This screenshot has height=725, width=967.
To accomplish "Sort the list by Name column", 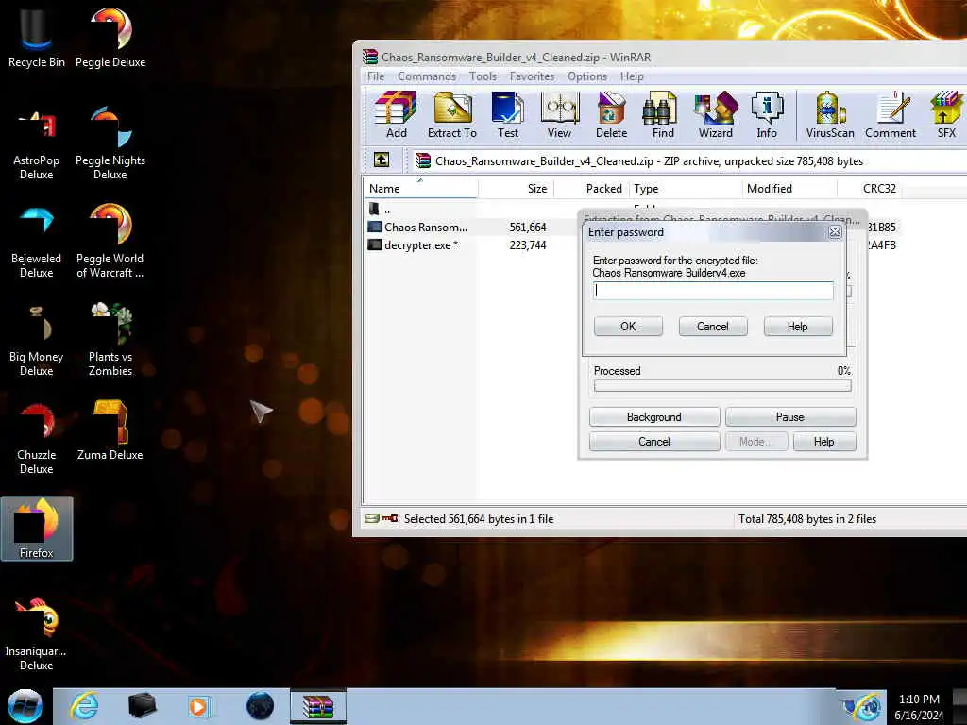I will pos(420,189).
